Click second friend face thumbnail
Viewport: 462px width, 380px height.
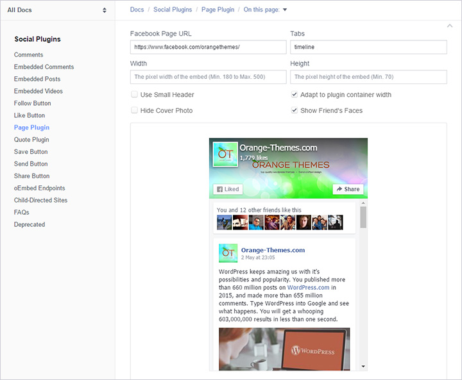tap(240, 222)
